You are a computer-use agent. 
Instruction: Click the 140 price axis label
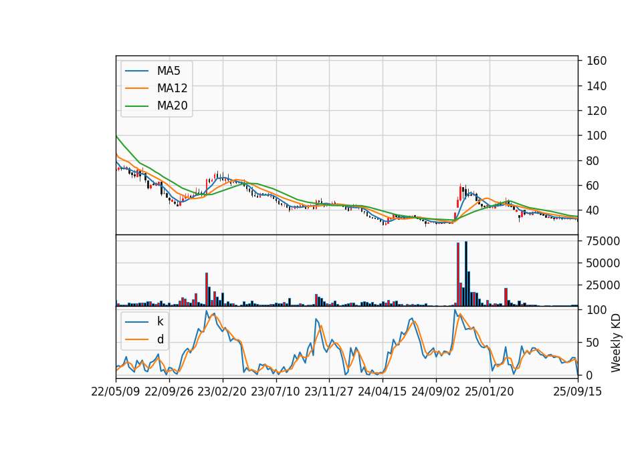(597, 86)
